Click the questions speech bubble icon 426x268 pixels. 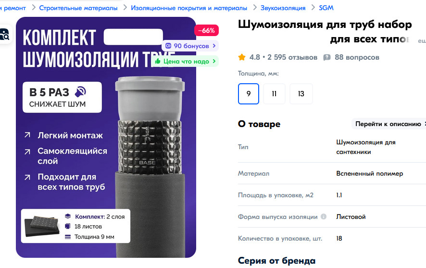[x=327, y=57]
